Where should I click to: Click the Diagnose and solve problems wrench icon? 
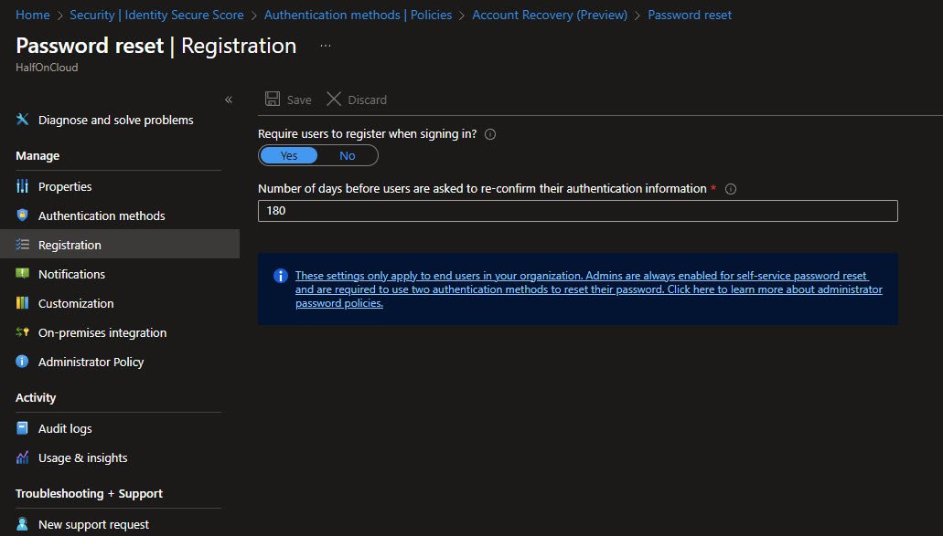coord(23,120)
